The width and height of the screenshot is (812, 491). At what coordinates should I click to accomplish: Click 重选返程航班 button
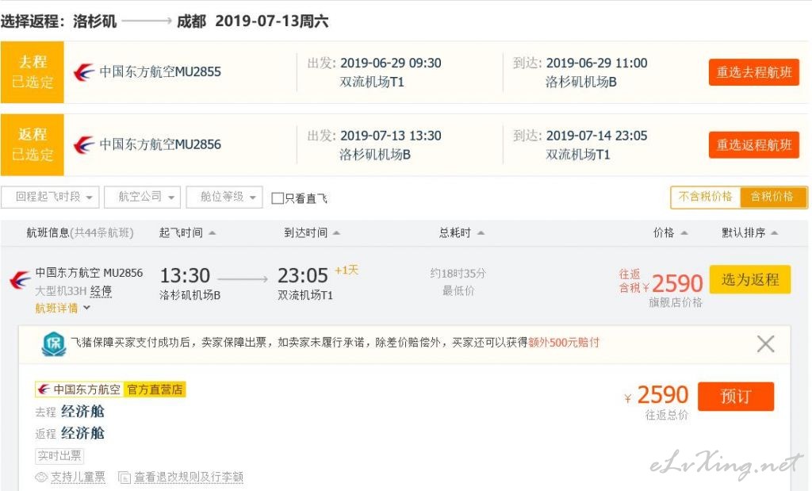[x=754, y=145]
